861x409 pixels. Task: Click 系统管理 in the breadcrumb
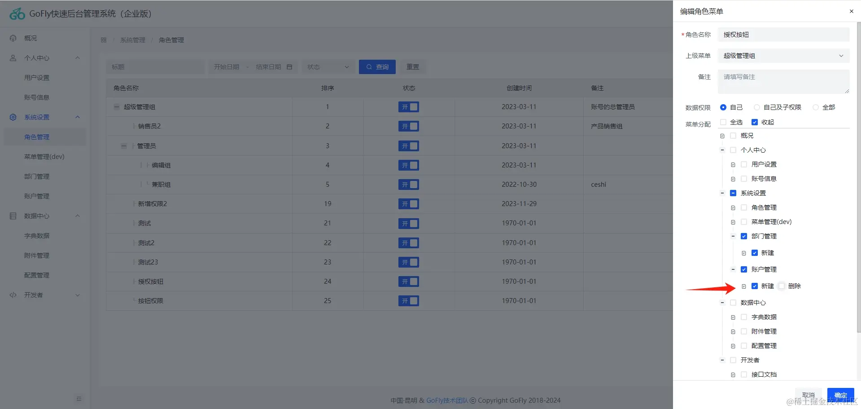point(133,40)
